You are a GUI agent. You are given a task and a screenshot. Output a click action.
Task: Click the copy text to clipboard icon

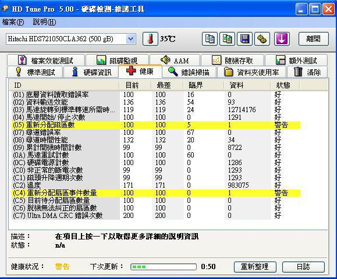click(x=210, y=39)
